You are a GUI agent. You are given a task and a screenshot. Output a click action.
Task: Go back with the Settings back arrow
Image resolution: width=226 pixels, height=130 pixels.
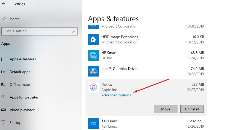3,4
